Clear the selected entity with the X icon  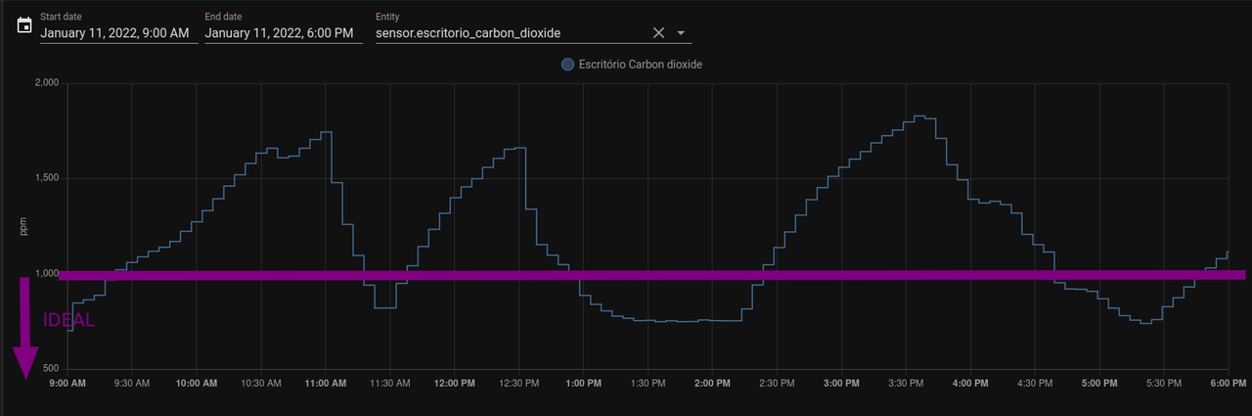(658, 33)
